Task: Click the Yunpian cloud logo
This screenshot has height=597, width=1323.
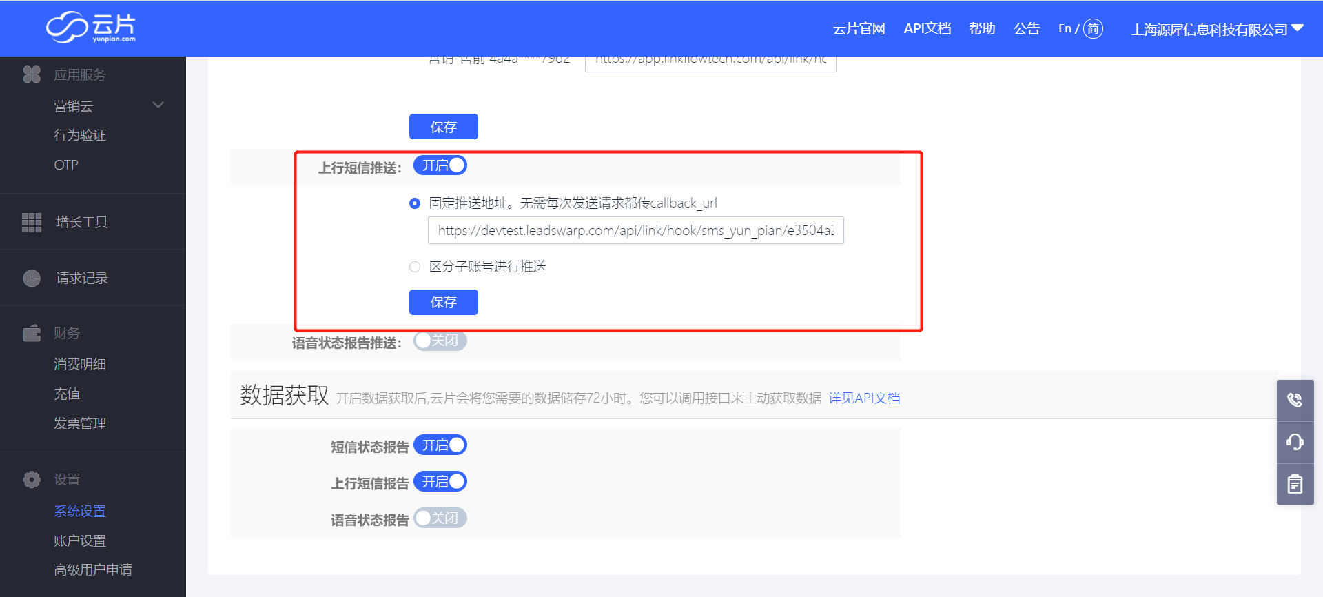Action: point(90,28)
